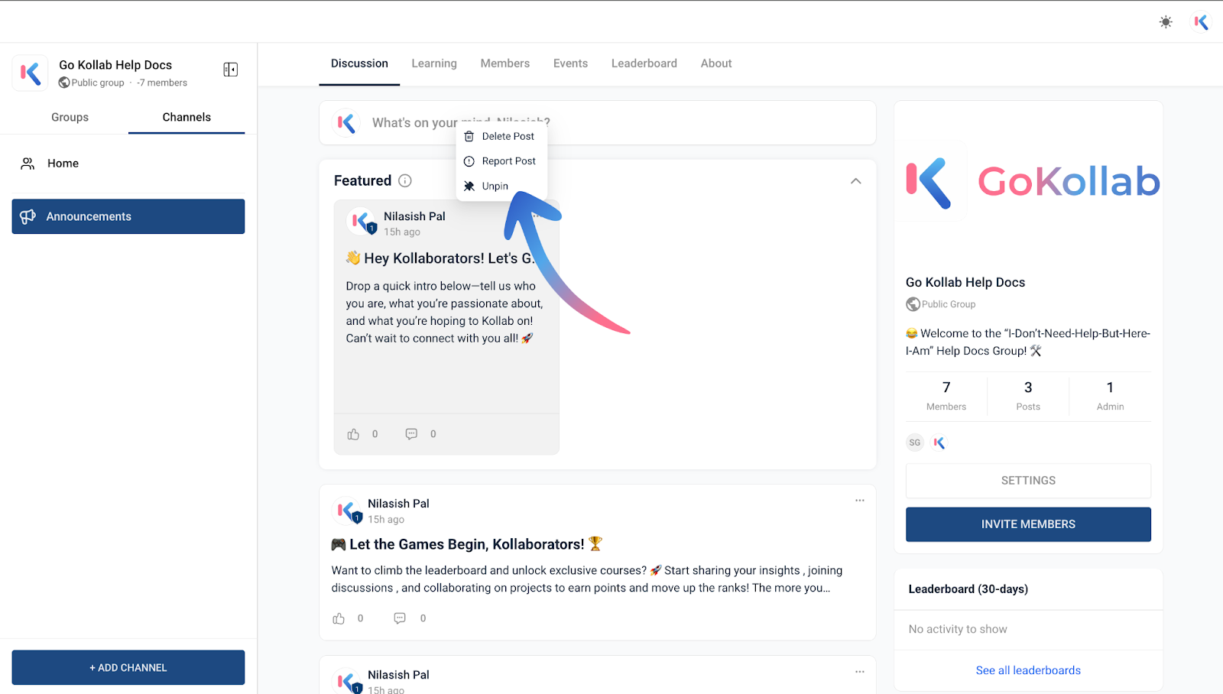Screen dimensions: 1223x694
Task: Open options for the bottom partially visible post
Action: [860, 672]
